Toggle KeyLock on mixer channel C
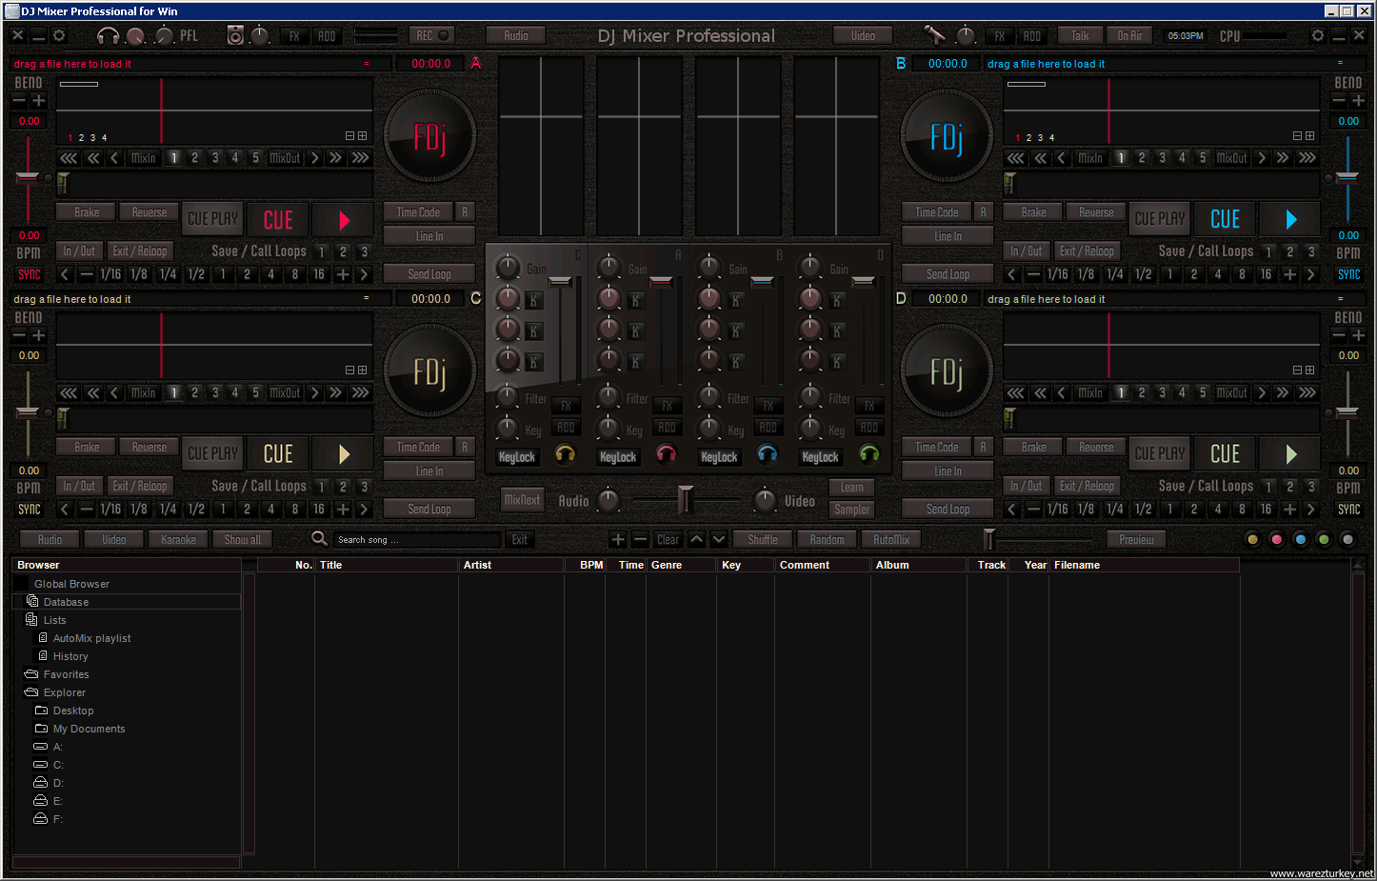This screenshot has height=881, width=1377. pos(517,457)
